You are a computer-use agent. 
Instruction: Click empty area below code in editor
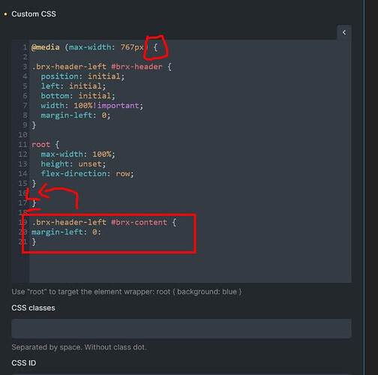[190, 268]
